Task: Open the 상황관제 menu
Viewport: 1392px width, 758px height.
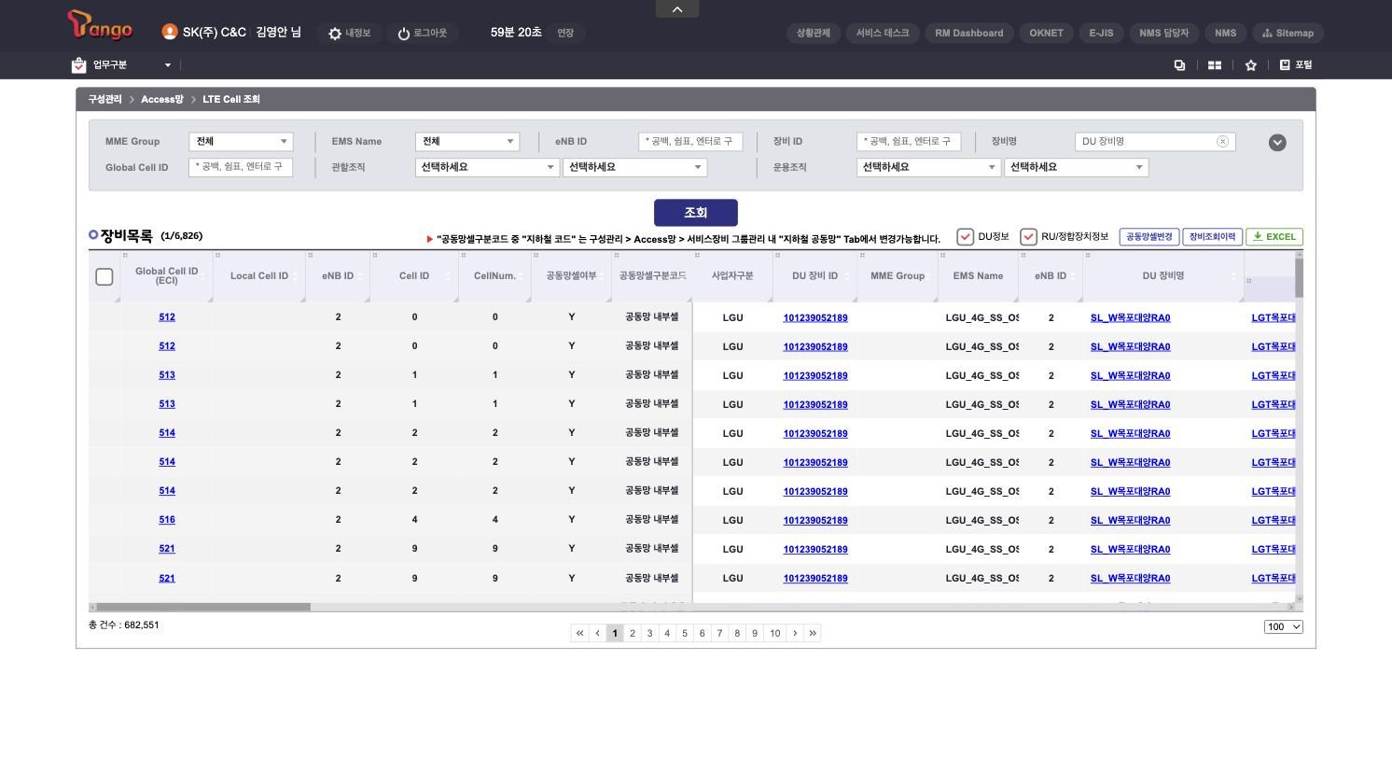Action: [814, 34]
